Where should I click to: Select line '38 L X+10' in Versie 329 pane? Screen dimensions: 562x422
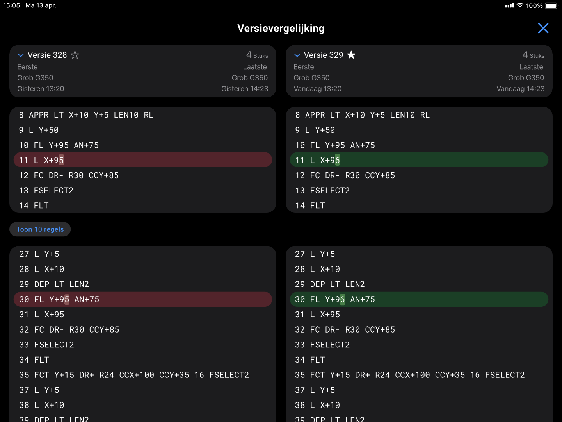[419, 405]
